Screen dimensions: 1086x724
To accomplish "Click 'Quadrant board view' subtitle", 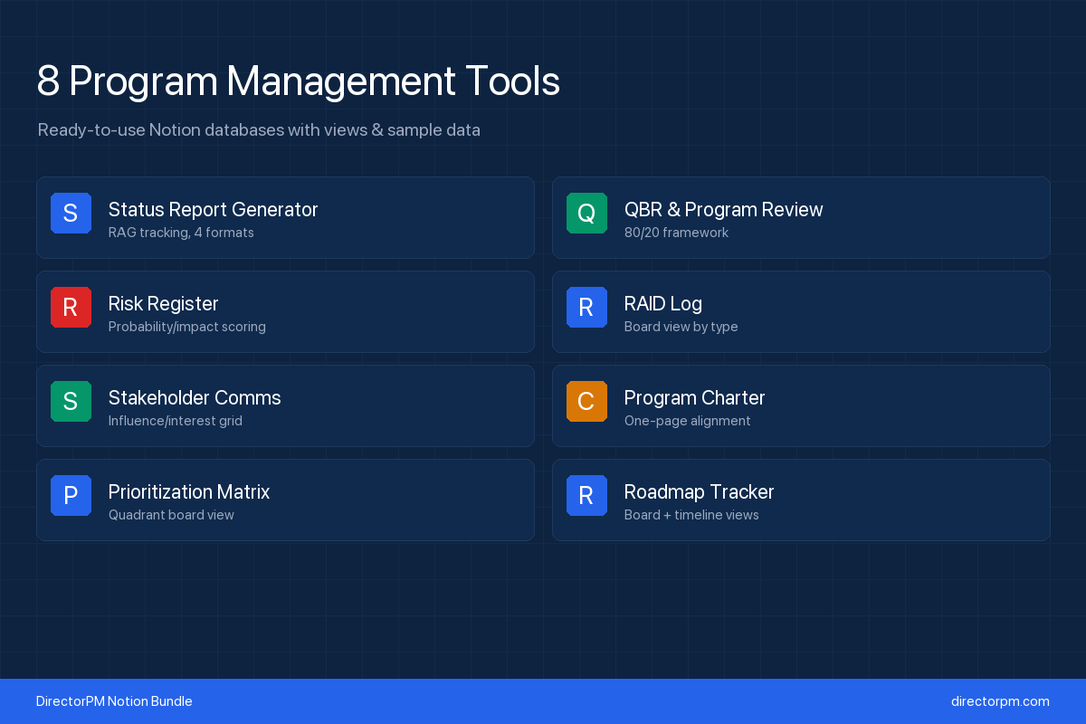I will 171,515.
